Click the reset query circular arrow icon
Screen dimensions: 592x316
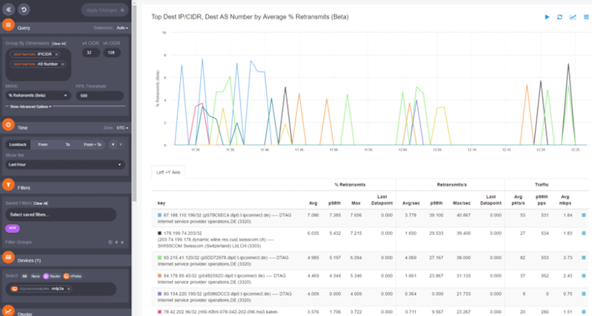coord(24,10)
